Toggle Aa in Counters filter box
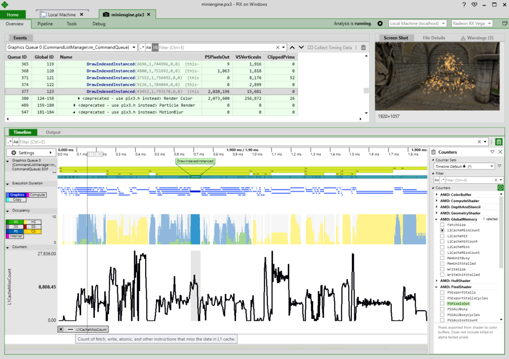This screenshot has height=359, width=509. [x=436, y=180]
